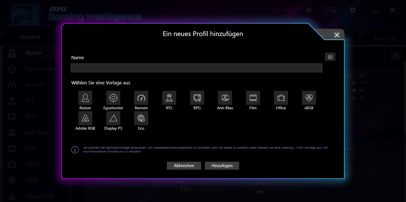The image size is (406, 202).
Task: Select the Office briefcase template
Action: (281, 98)
